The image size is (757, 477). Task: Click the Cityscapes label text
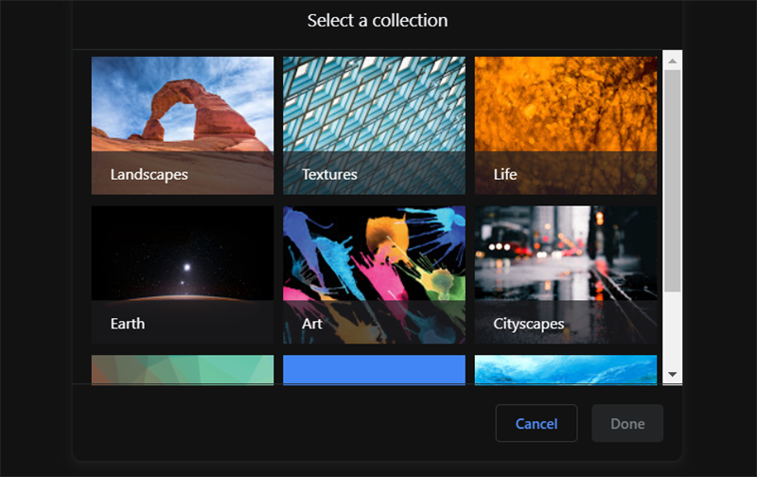point(529,324)
